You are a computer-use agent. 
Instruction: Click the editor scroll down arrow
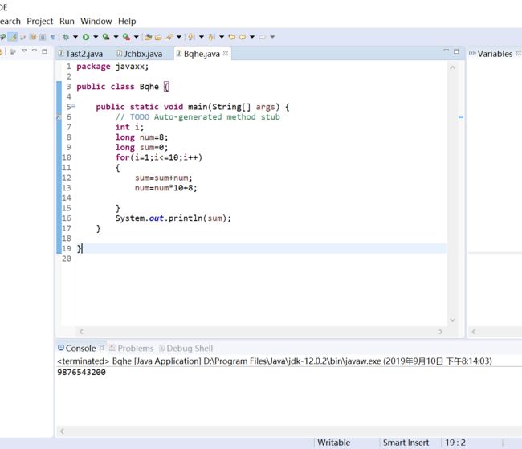click(452, 320)
